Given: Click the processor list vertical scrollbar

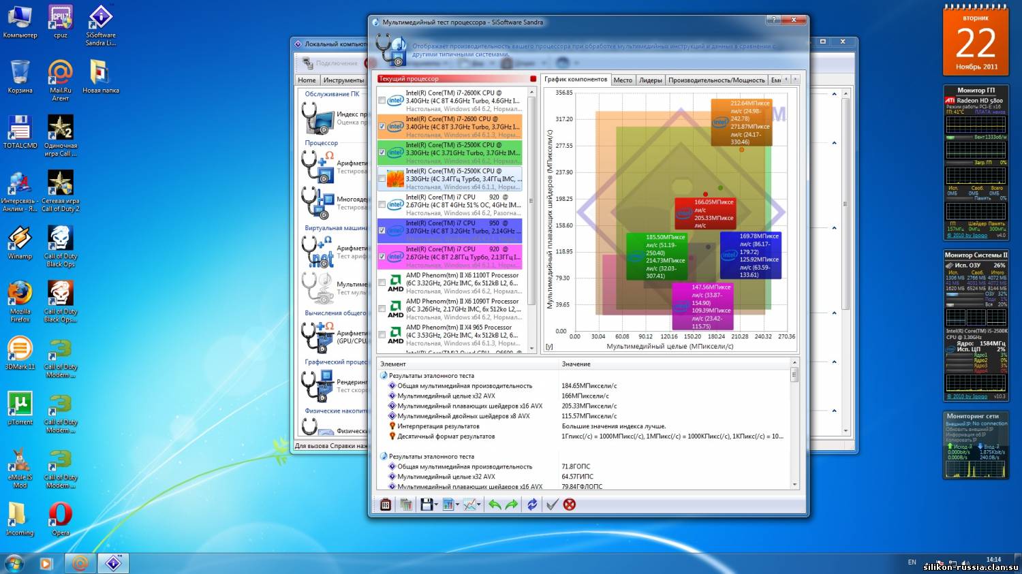Looking at the screenshot, I should click(x=531, y=220).
